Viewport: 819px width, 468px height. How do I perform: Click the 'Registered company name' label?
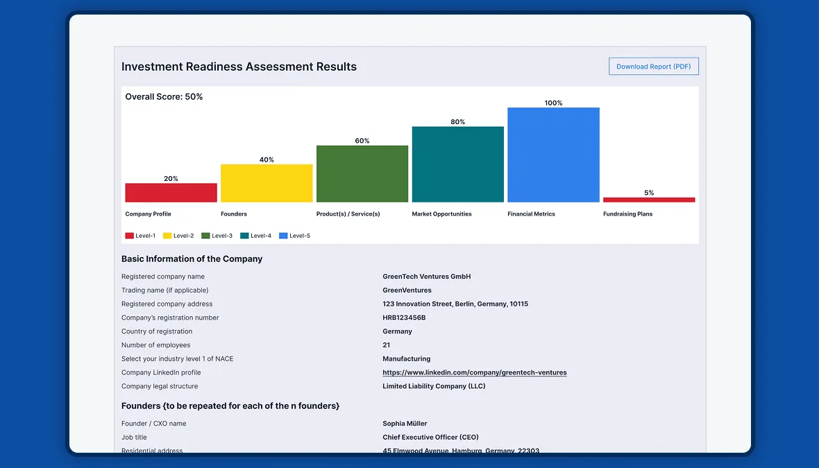pos(163,277)
